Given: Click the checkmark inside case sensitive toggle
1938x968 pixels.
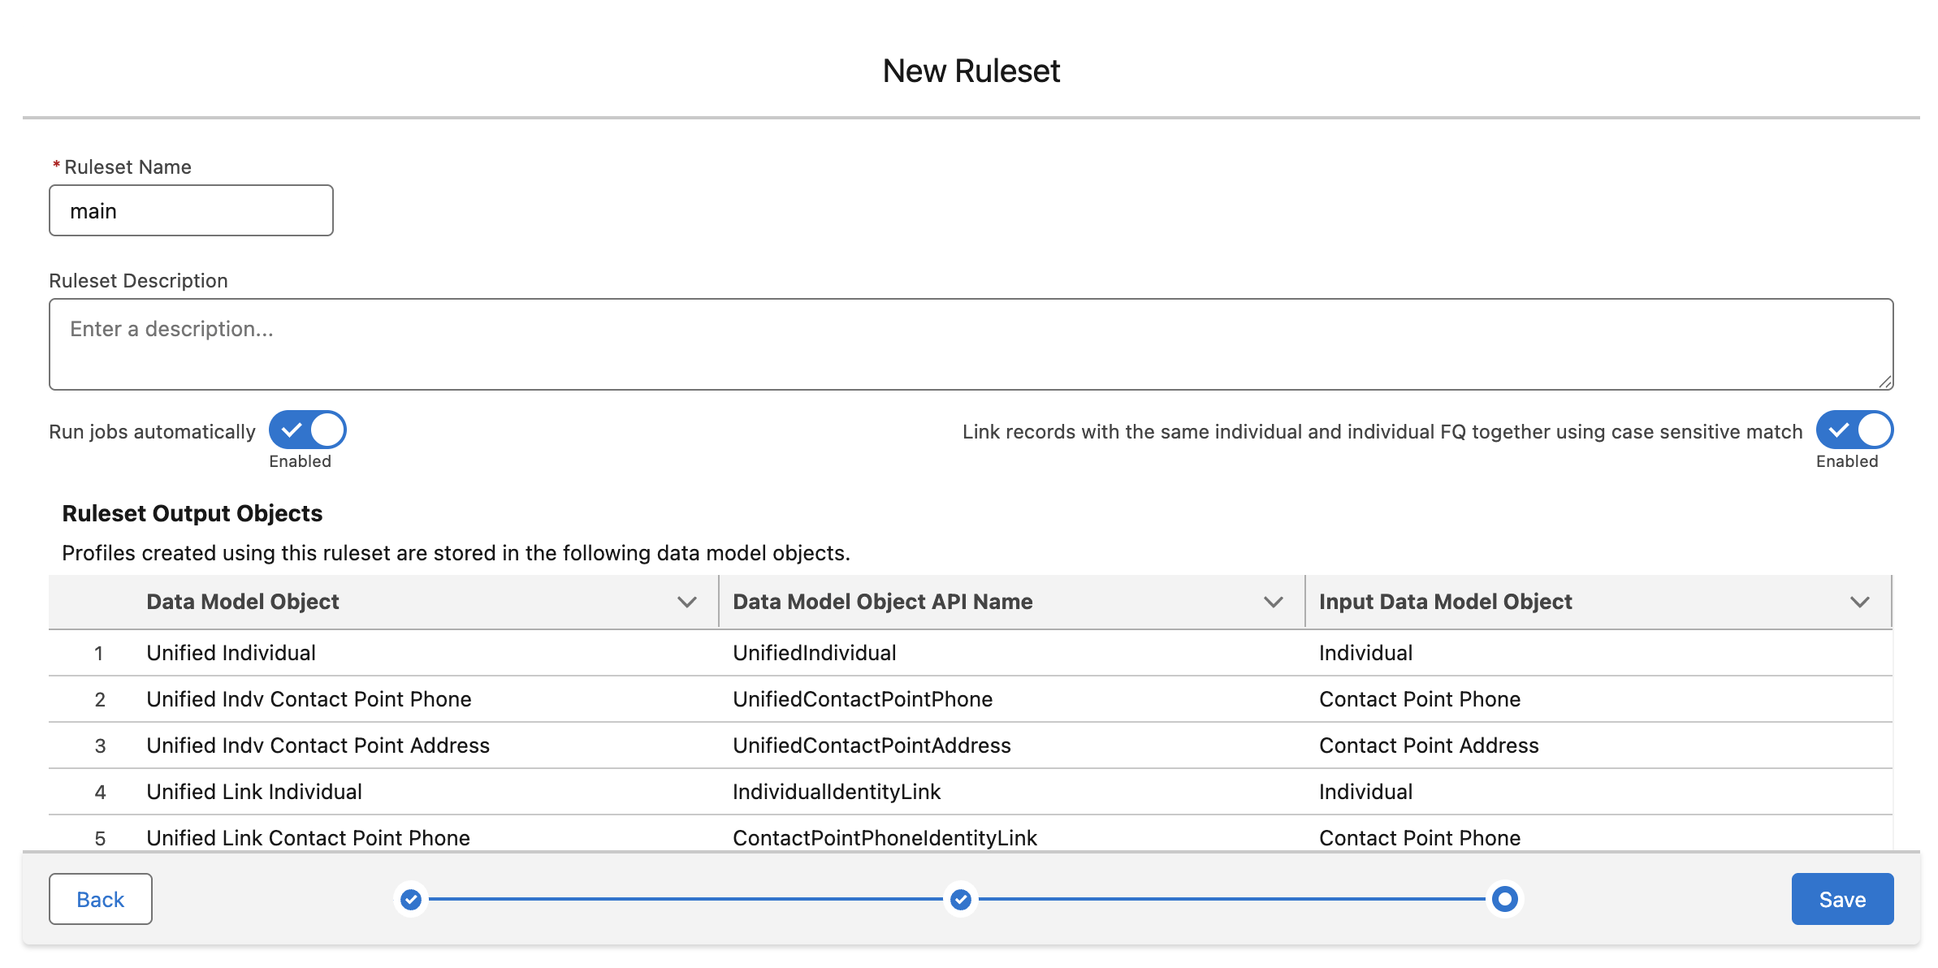Looking at the screenshot, I should tap(1839, 430).
